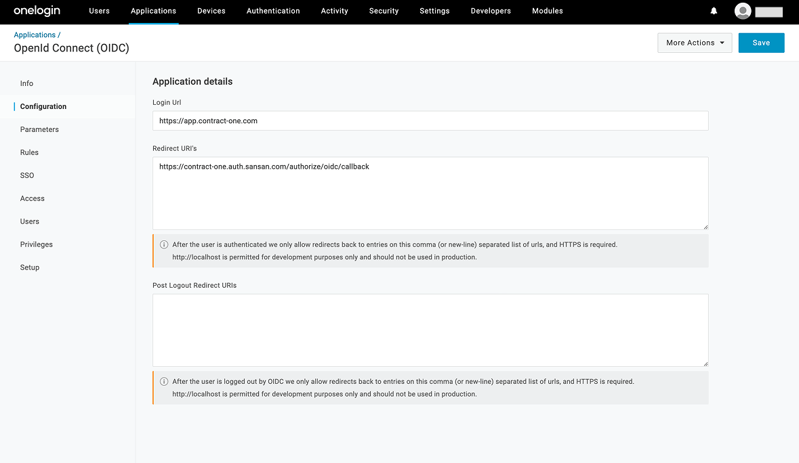Viewport: 799px width, 463px height.
Task: Click inside Post Logout Redirect URIs text area
Action: 430,330
